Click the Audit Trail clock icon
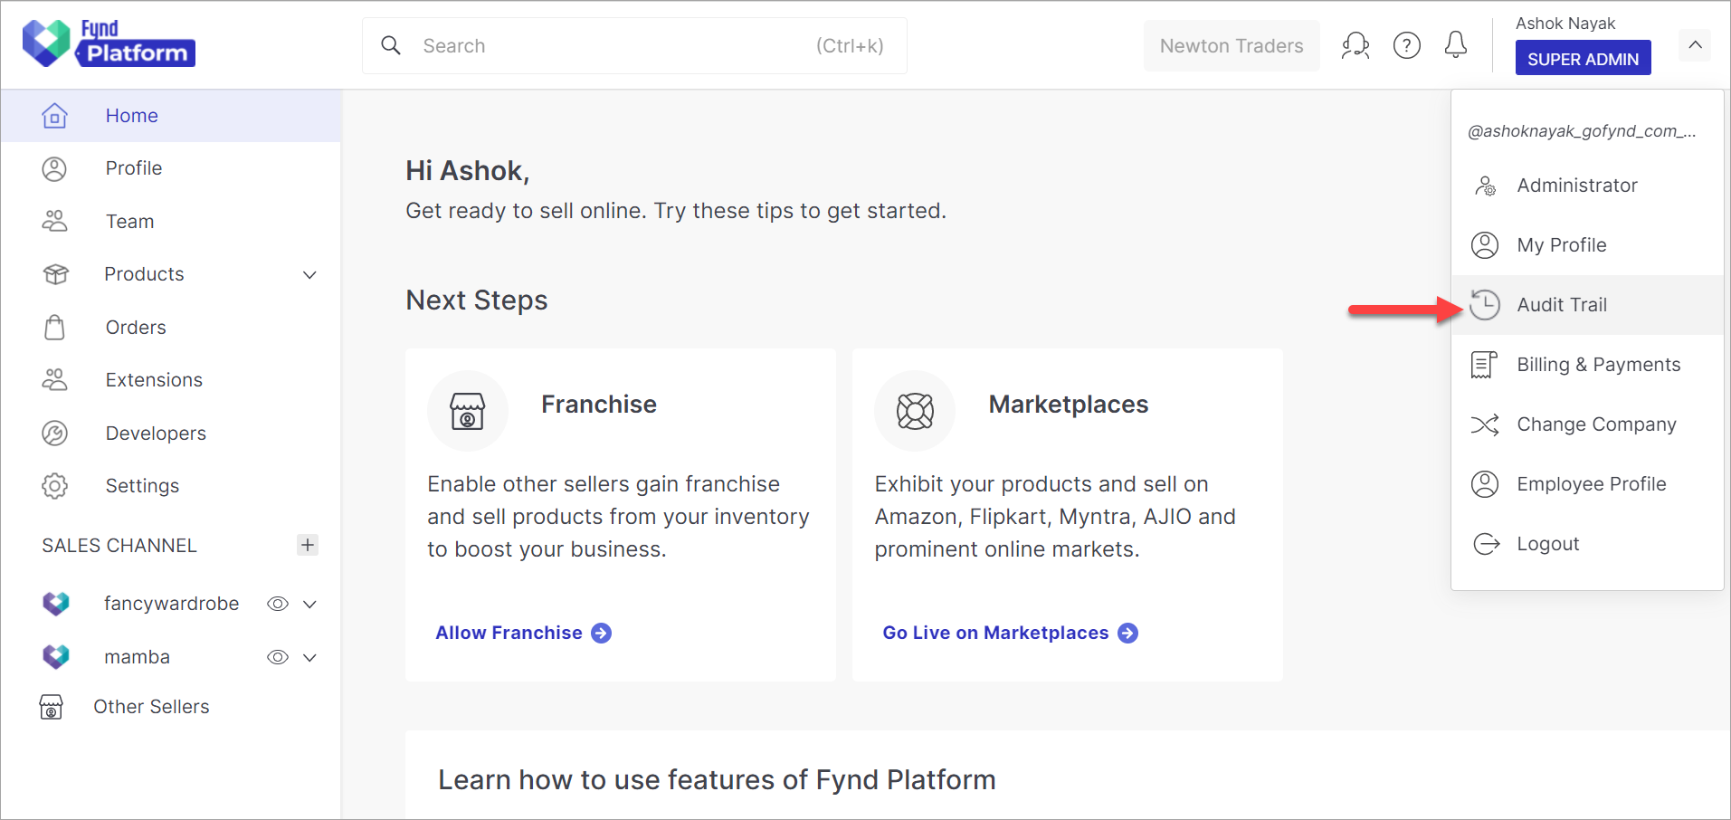 pyautogui.click(x=1485, y=305)
